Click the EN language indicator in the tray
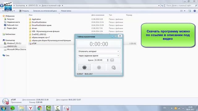 [164, 108]
